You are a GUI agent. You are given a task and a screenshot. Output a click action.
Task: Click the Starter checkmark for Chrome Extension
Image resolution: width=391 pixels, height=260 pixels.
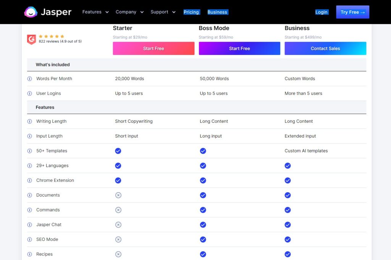point(118,180)
